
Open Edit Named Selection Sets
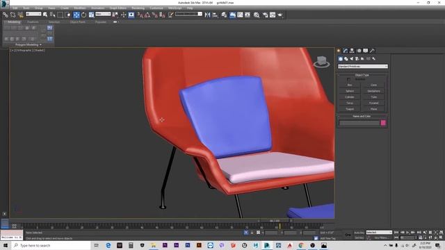pos(170,15)
